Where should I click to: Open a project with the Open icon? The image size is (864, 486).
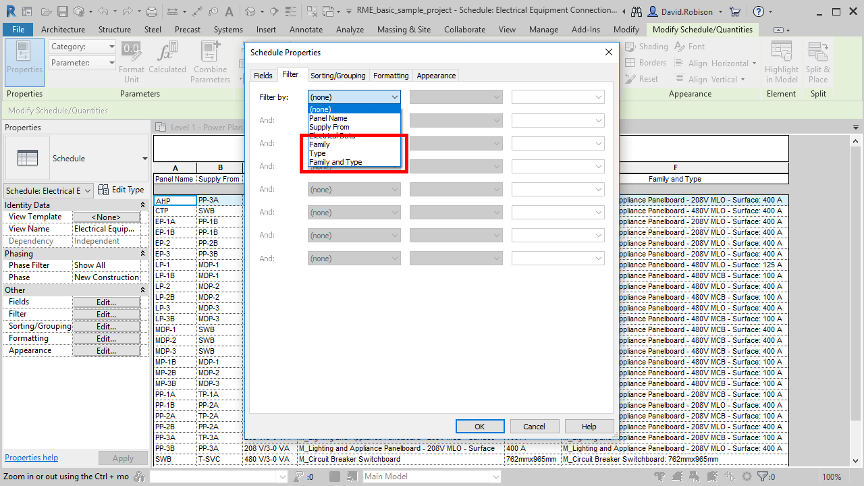[46, 10]
